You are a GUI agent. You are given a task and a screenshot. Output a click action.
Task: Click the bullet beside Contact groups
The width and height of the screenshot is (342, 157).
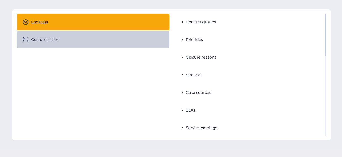[183, 22]
